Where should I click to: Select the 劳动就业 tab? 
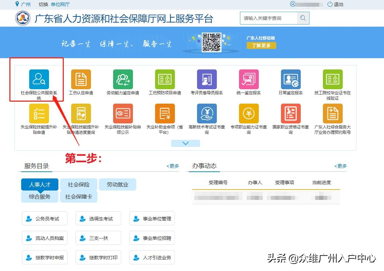[x=117, y=184]
